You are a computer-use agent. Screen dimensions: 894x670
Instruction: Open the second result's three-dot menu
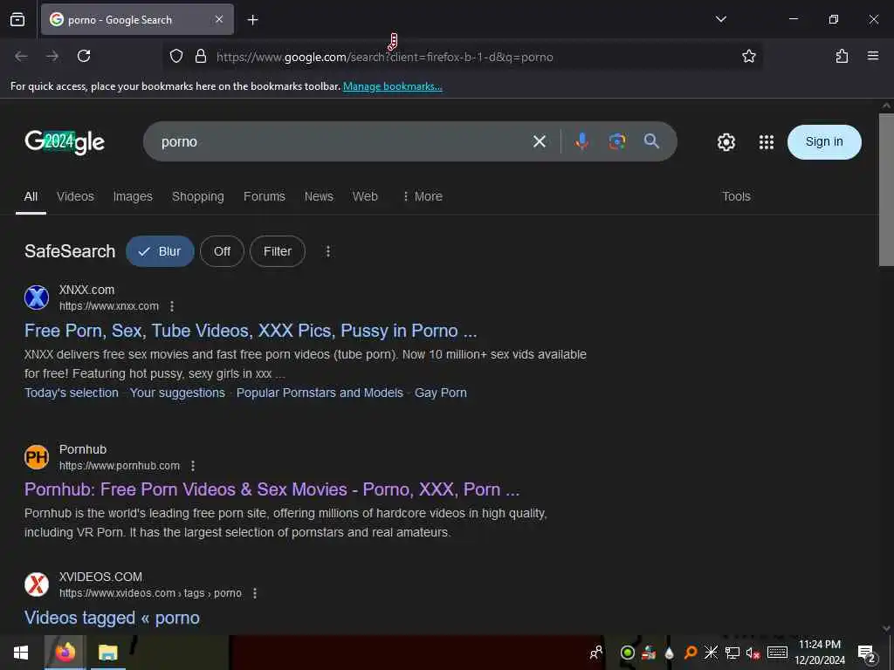point(193,466)
